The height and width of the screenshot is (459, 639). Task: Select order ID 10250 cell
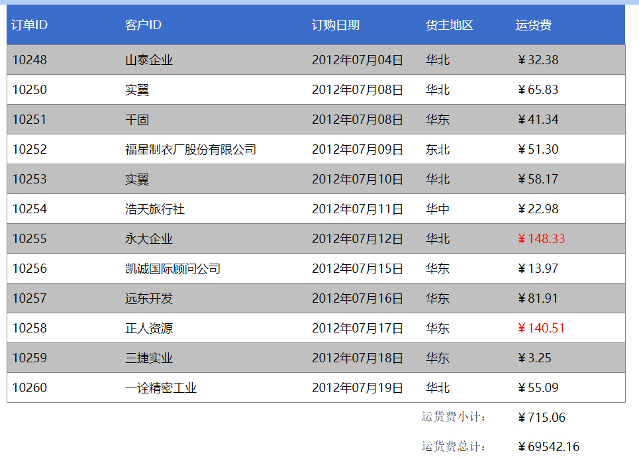click(30, 89)
